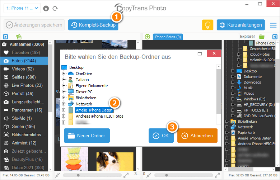Confirm with OK button
This screenshot has width=280, height=180.
tap(161, 136)
